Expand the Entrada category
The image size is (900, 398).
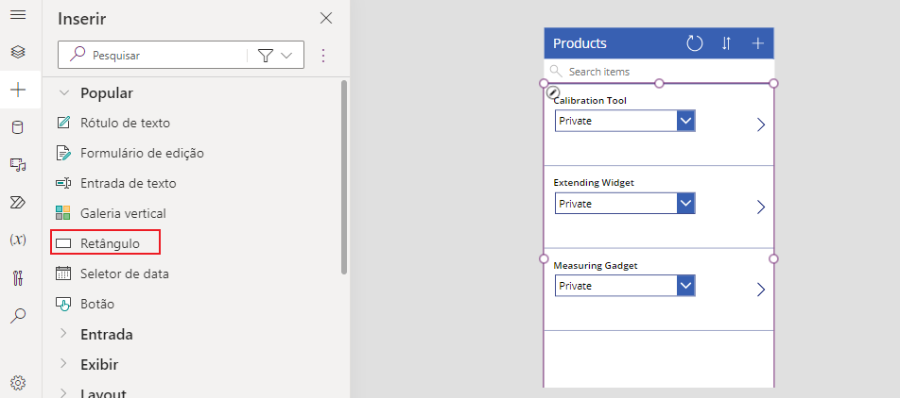[x=106, y=334]
